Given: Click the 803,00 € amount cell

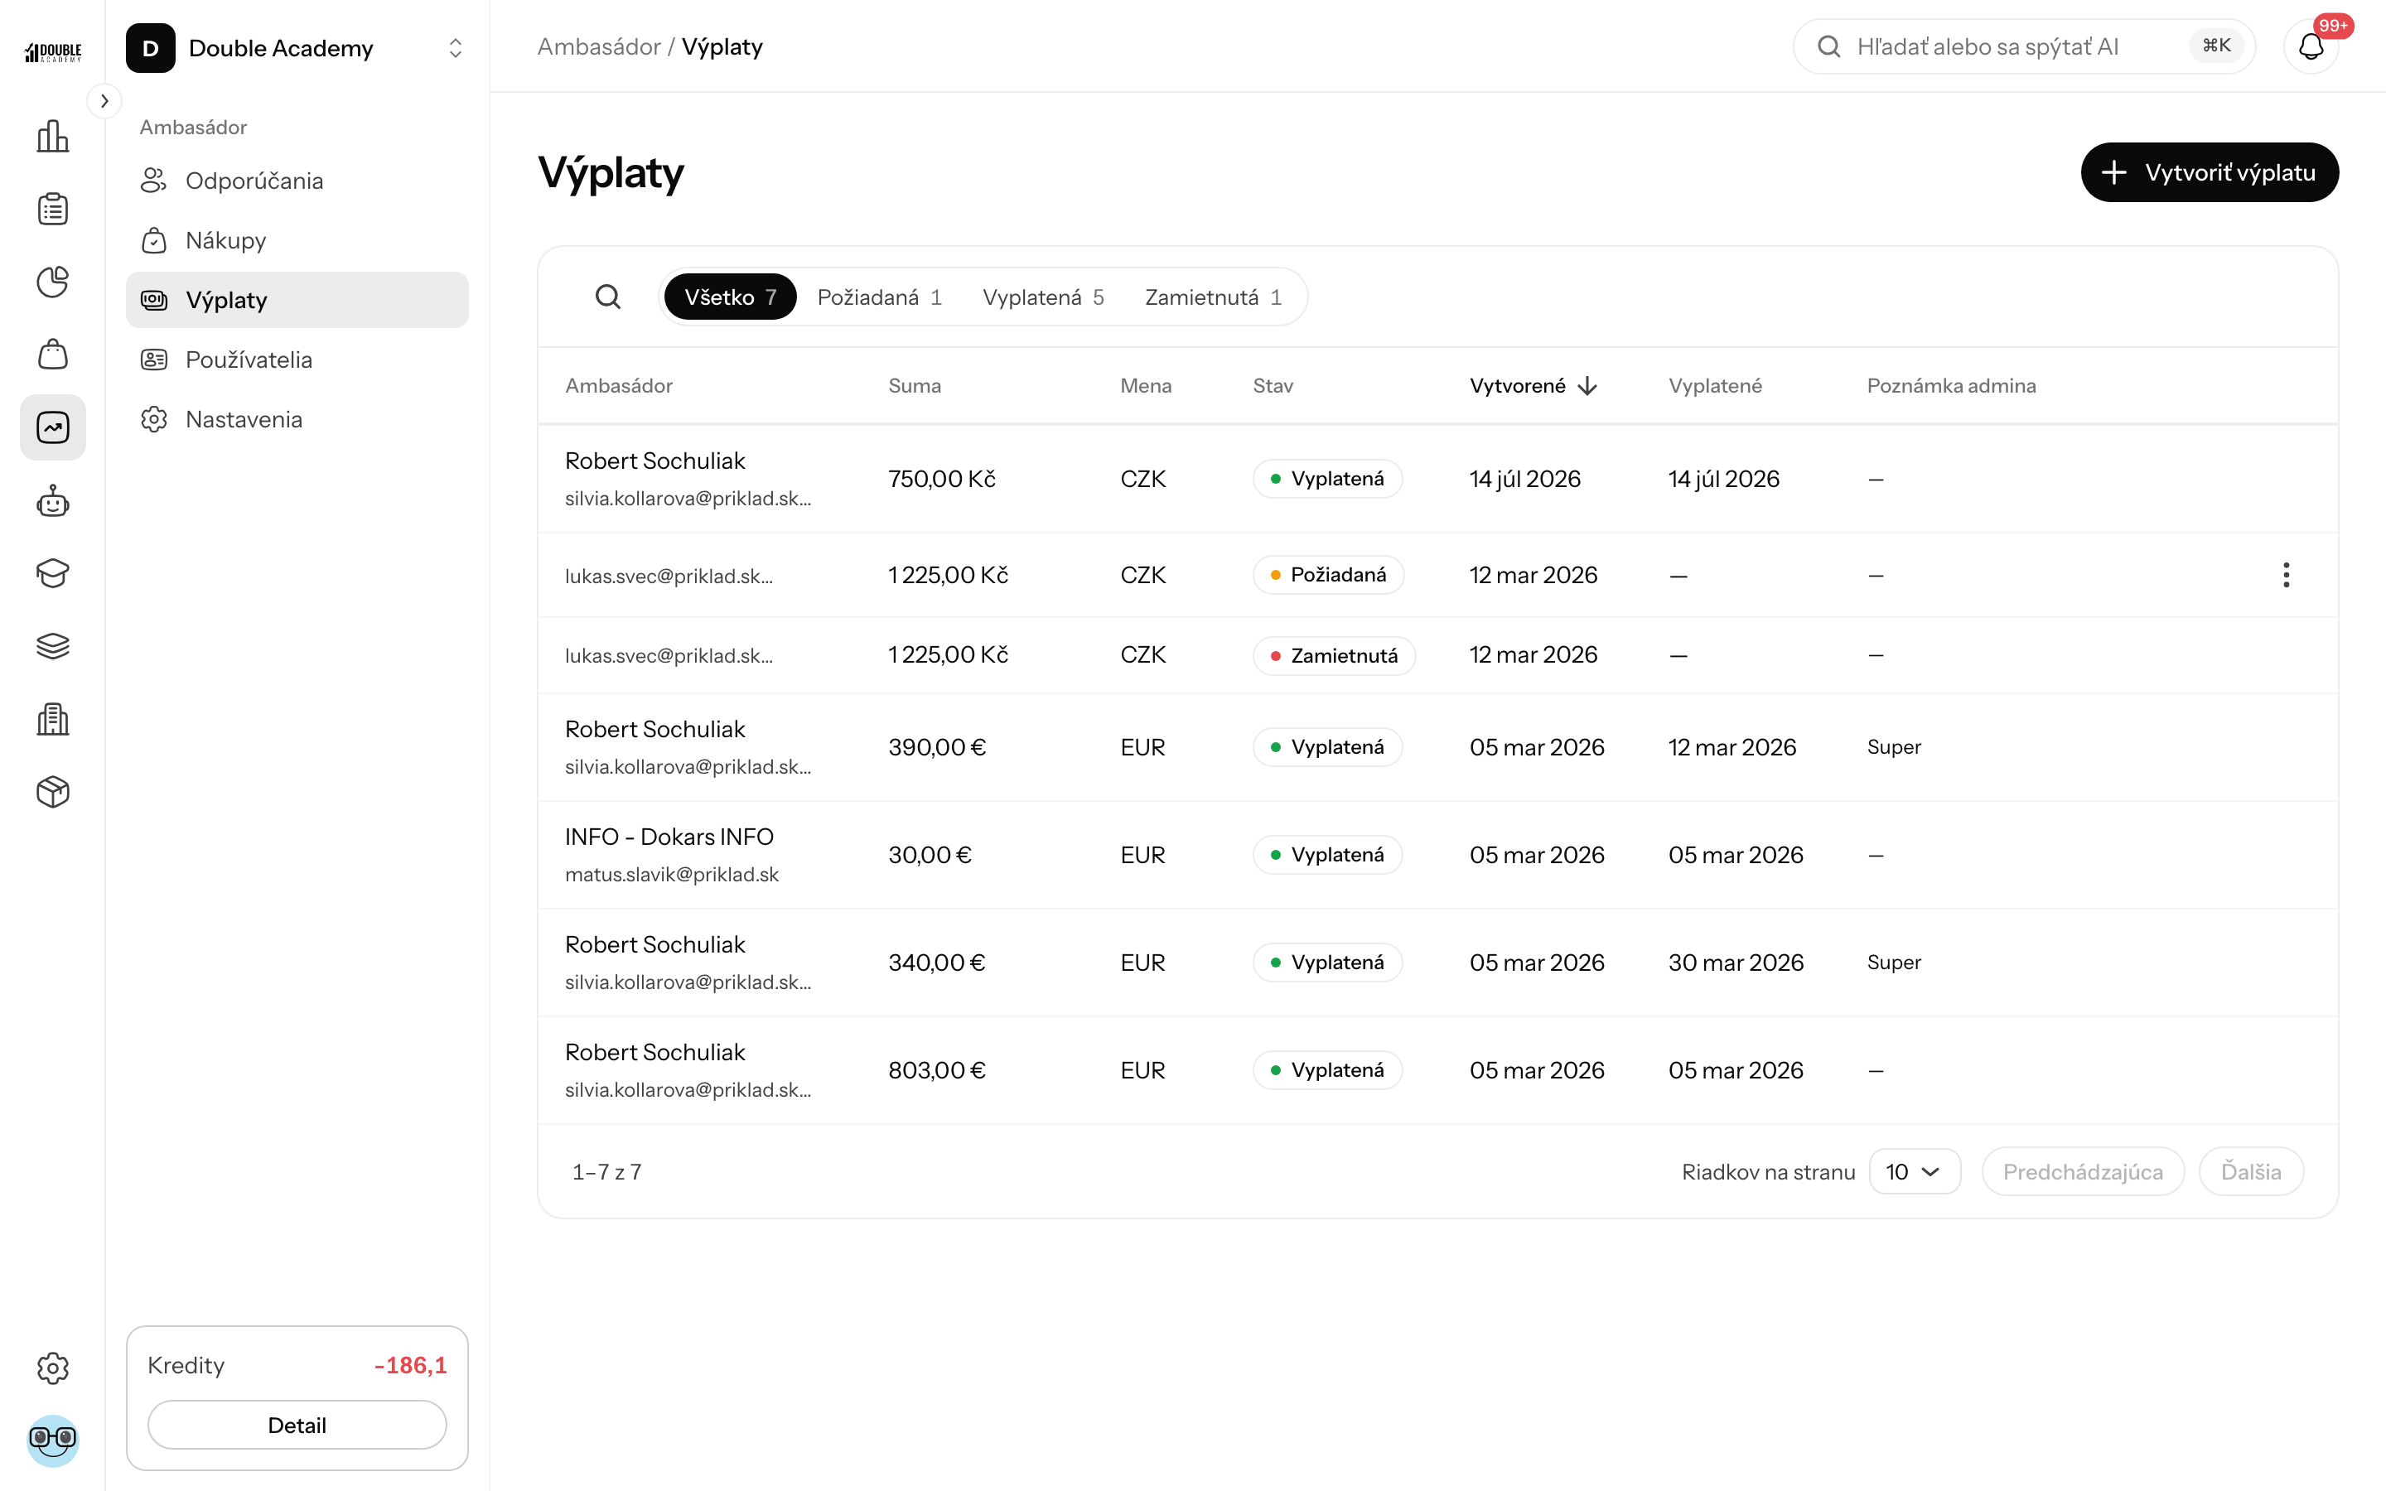Looking at the screenshot, I should pyautogui.click(x=937, y=1070).
